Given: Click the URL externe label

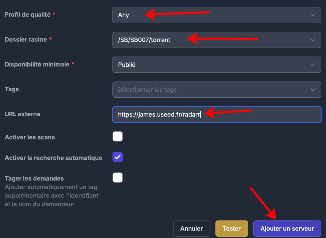Looking at the screenshot, I should click(23, 114).
